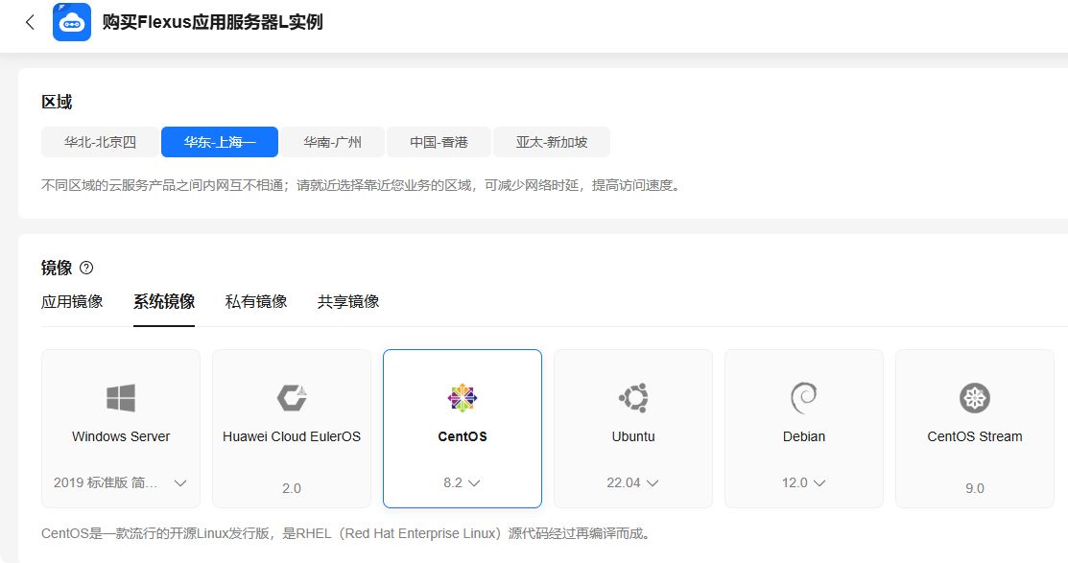Choose the Huawei Cloud EulerOS label
The height and width of the screenshot is (563, 1068).
292,436
